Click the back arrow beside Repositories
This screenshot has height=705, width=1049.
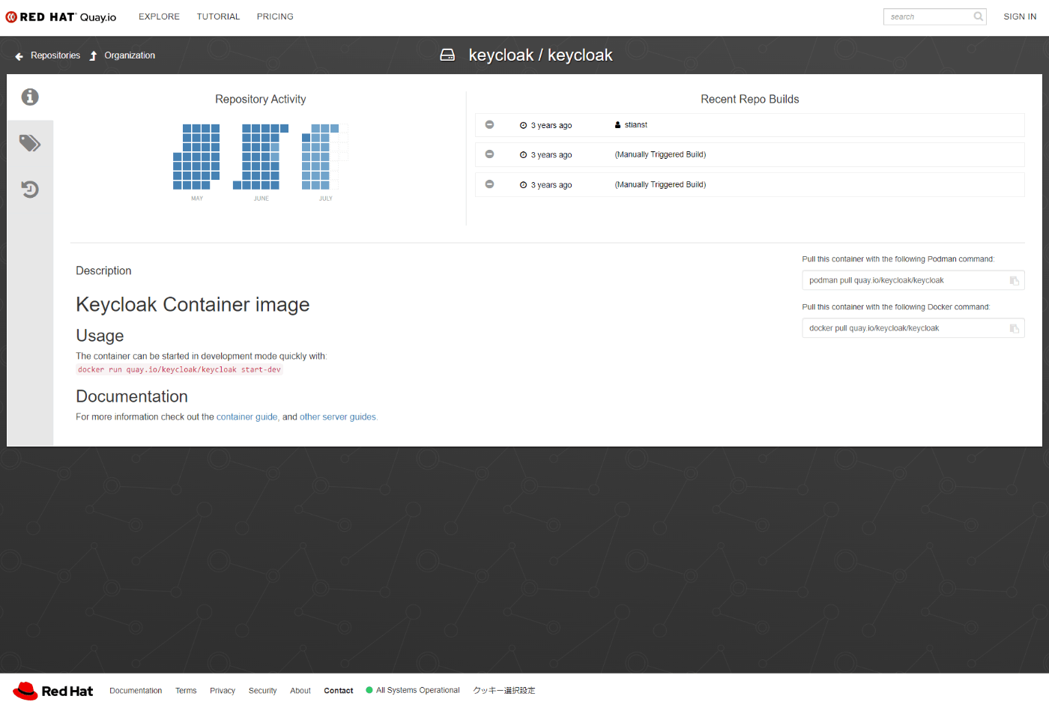(x=19, y=56)
